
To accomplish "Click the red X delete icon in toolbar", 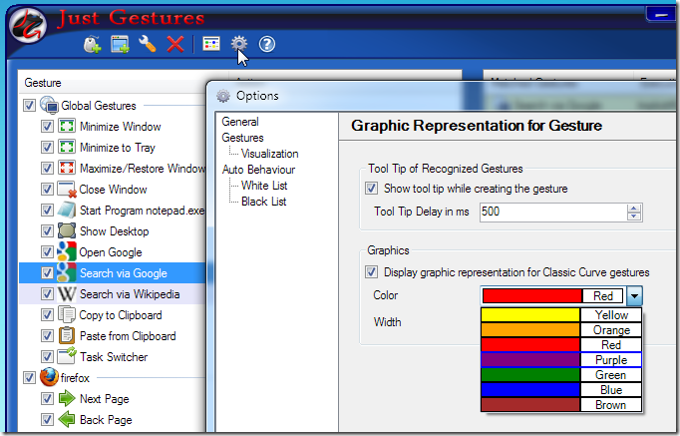I will tap(175, 44).
